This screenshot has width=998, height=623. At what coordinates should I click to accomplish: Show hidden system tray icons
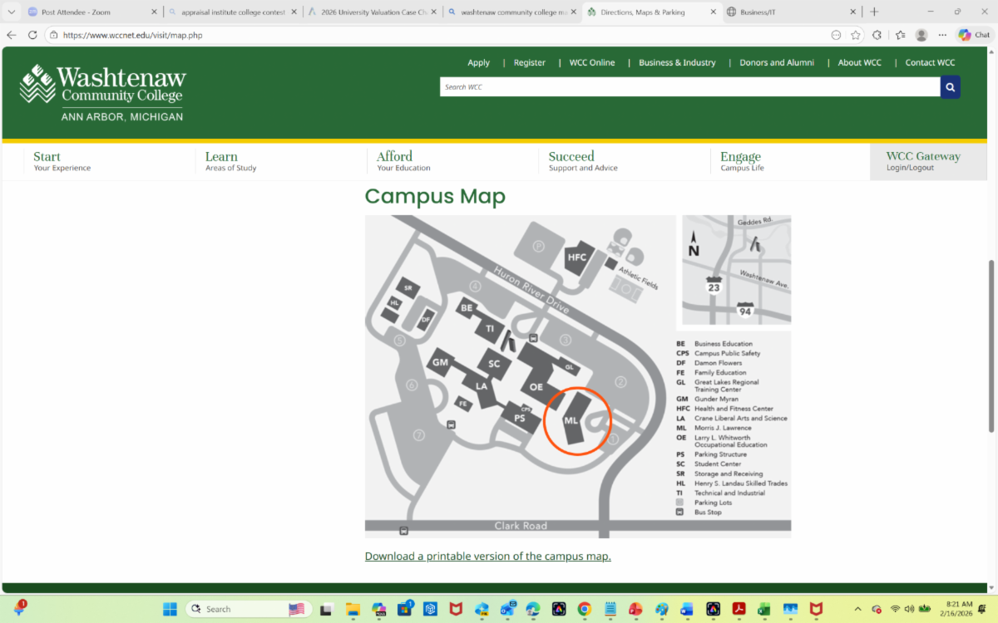click(857, 609)
